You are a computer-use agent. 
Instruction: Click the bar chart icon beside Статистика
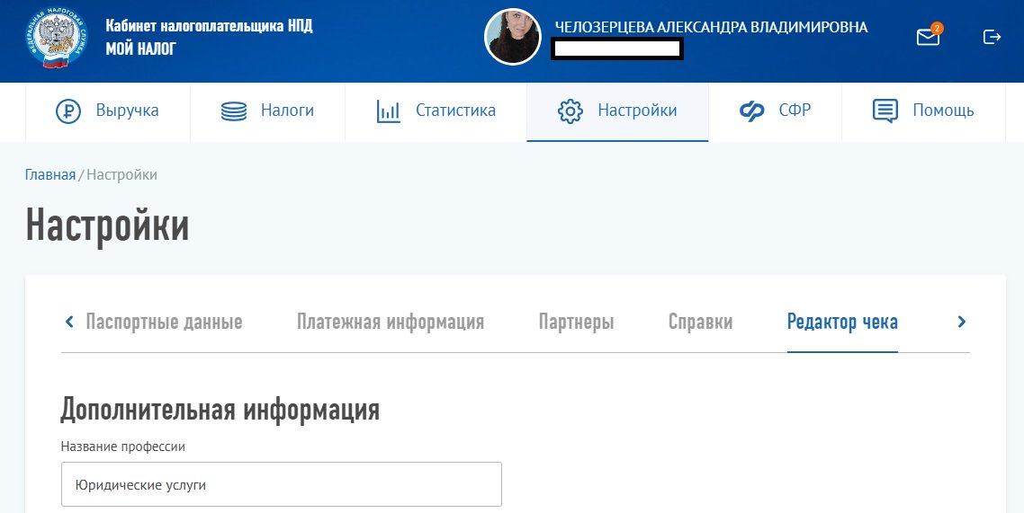388,111
